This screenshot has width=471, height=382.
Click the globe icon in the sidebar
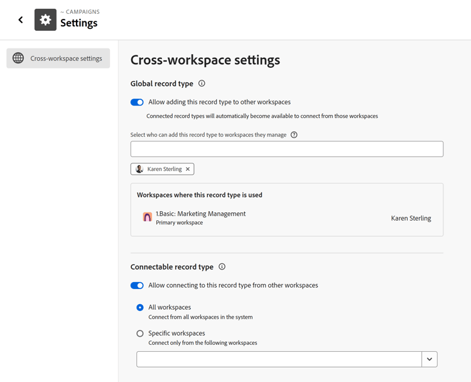[x=19, y=58]
